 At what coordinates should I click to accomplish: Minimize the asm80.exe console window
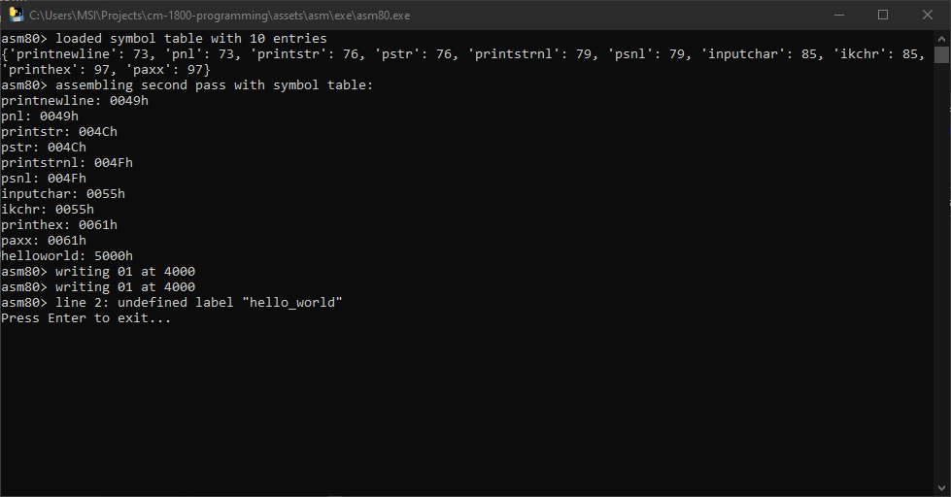pos(838,15)
